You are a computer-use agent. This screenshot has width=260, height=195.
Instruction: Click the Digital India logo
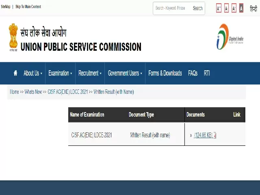[x=230, y=37]
